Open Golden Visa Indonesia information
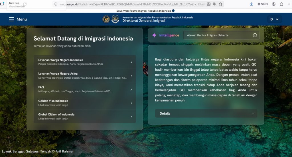 (x=85, y=103)
